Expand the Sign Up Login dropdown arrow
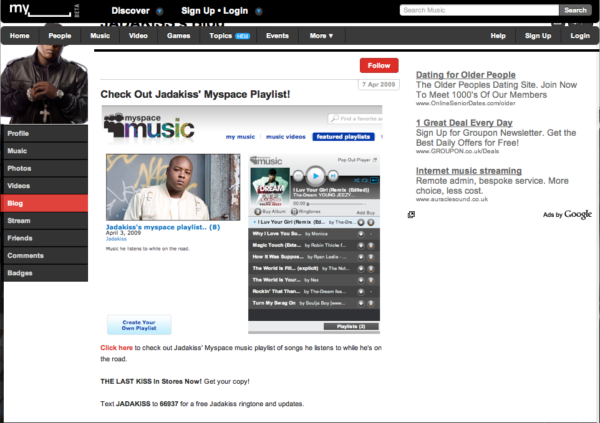Screen dimensions: 600x423 click(259, 11)
